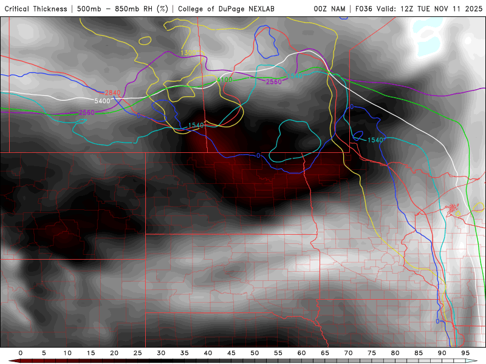Click the yellow "1300" contour label

(x=188, y=53)
